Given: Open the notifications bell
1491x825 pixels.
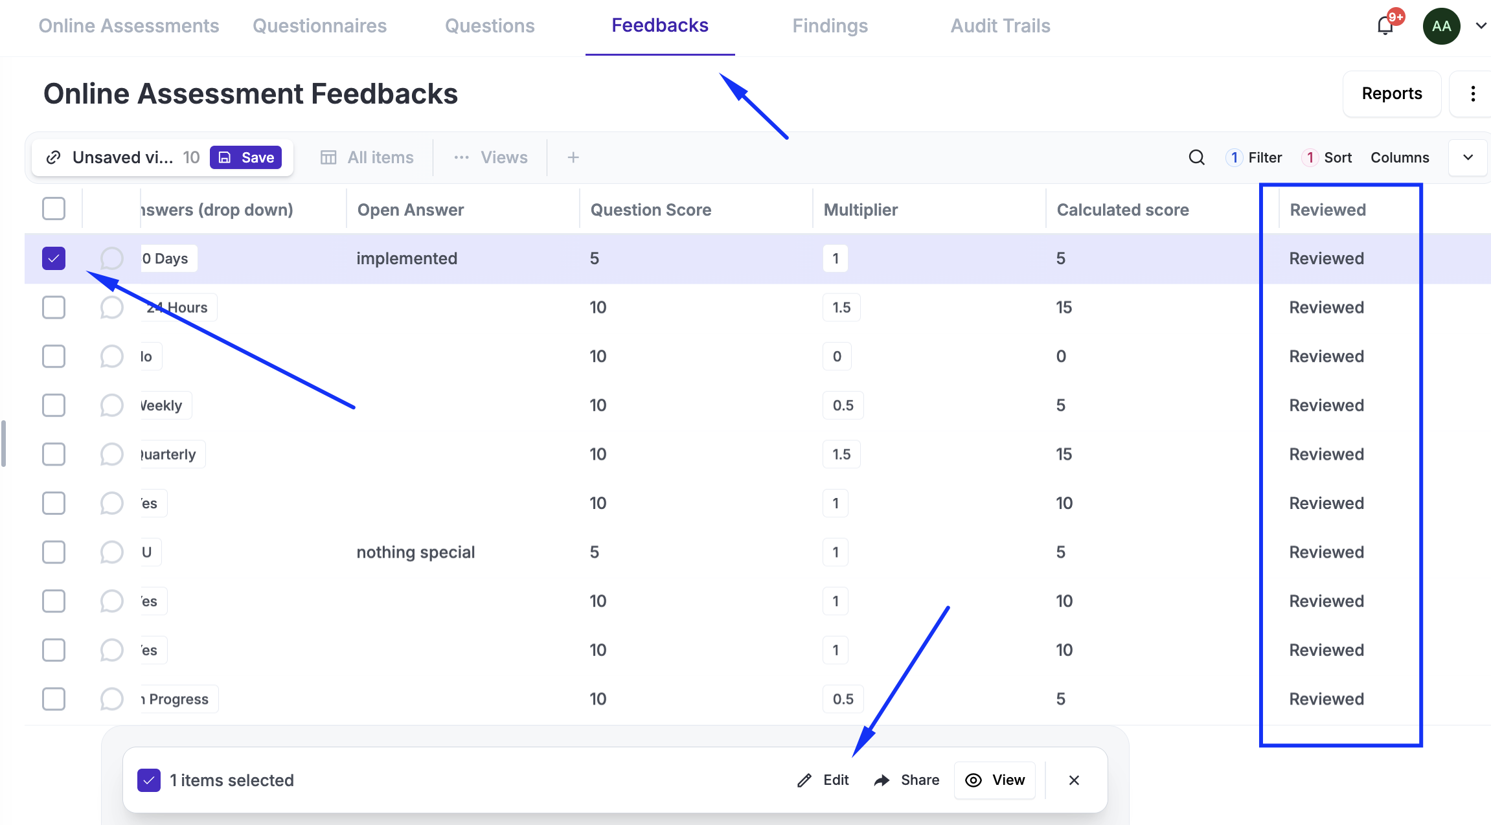Looking at the screenshot, I should point(1385,26).
